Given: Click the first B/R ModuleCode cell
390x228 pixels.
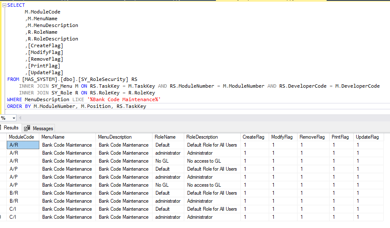Looking at the screenshot, I should pos(23,193).
